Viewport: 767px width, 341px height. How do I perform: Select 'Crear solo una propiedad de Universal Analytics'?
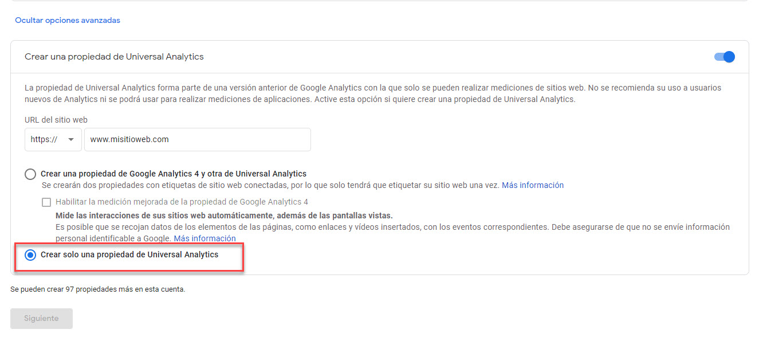pos(30,255)
